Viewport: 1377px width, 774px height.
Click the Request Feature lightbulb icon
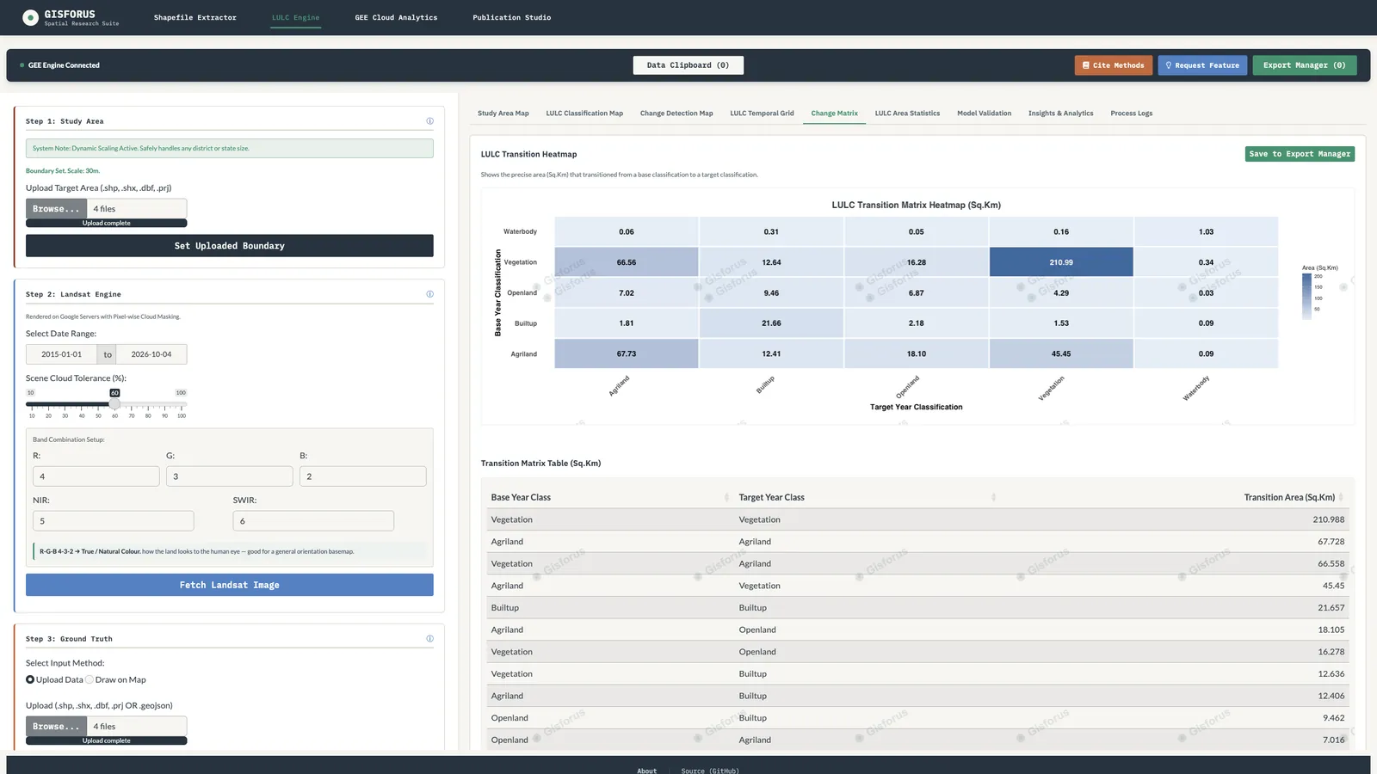point(1169,65)
